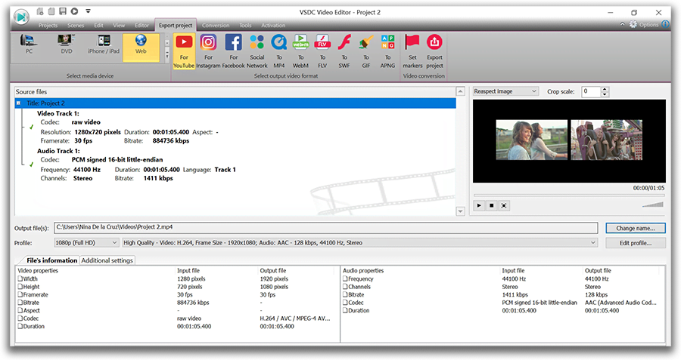
Task: Switch to File's information tab
Action: pos(51,260)
